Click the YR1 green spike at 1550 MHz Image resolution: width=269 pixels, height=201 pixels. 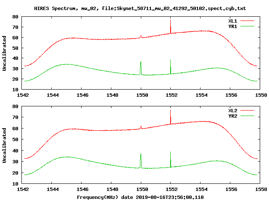[x=141, y=68]
